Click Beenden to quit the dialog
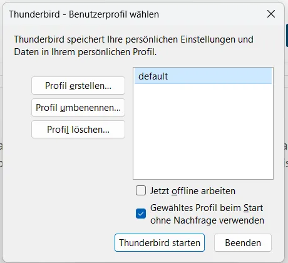 point(243,243)
